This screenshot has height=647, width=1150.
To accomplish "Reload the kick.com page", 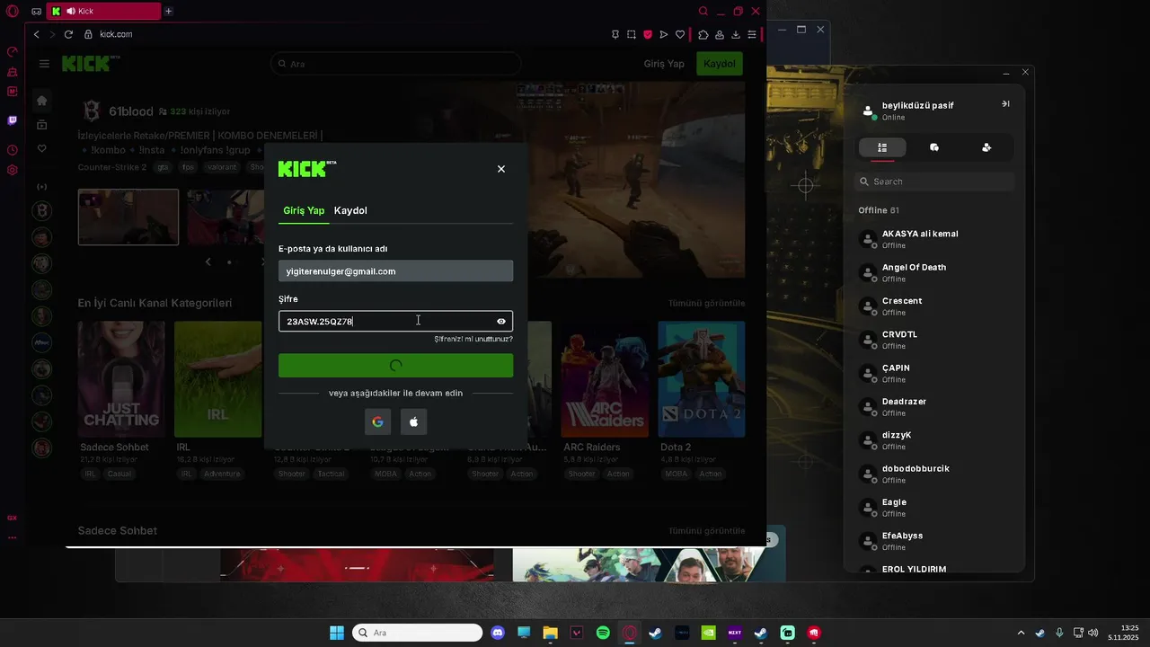I will pos(68,34).
